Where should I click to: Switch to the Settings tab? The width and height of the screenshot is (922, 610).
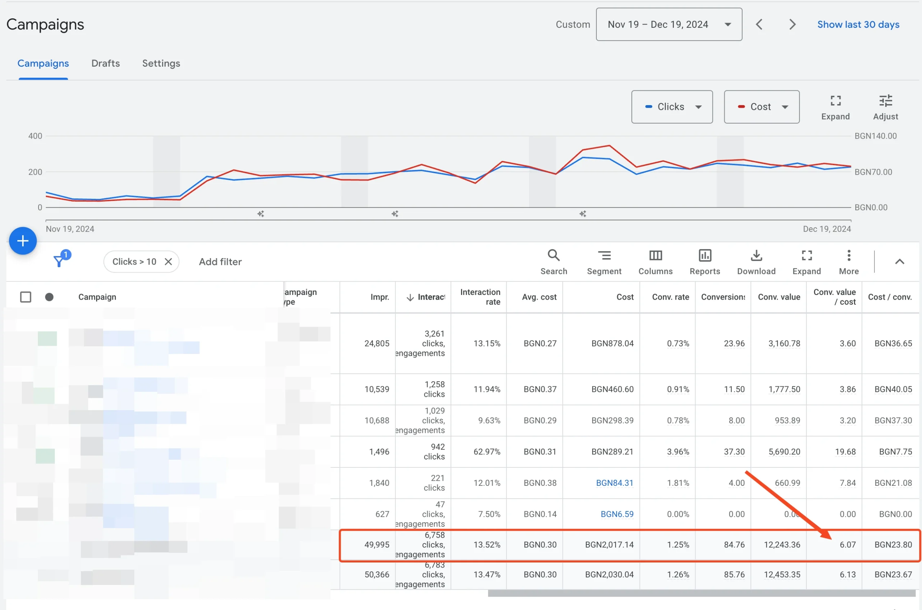point(161,63)
